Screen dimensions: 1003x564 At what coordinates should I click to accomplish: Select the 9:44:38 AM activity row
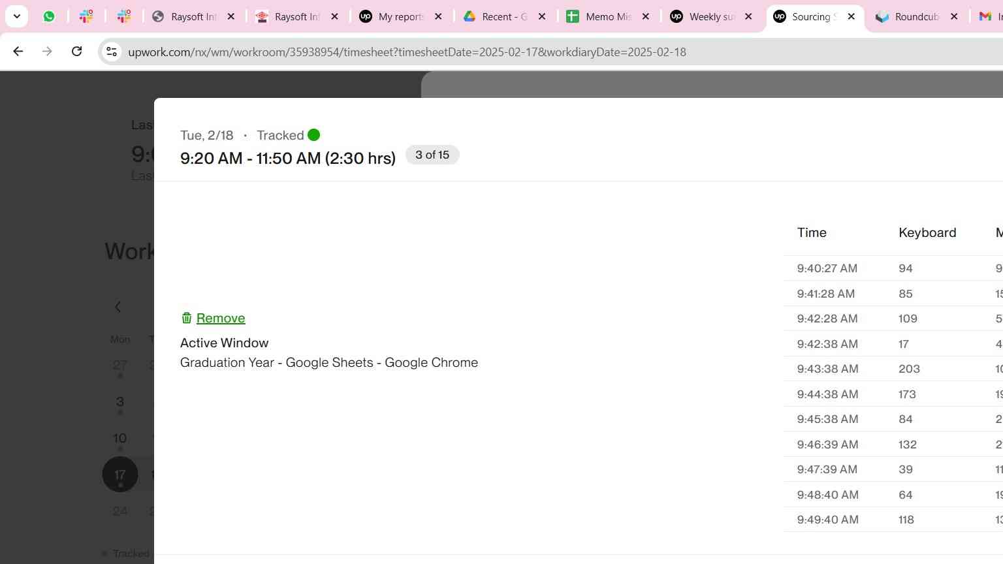[x=893, y=394]
